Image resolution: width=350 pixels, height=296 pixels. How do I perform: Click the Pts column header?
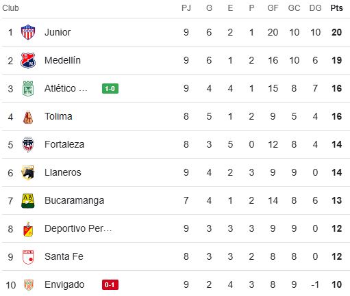pos(336,8)
